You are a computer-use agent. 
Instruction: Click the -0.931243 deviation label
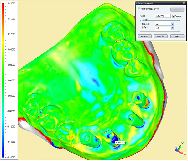click(x=120, y=142)
